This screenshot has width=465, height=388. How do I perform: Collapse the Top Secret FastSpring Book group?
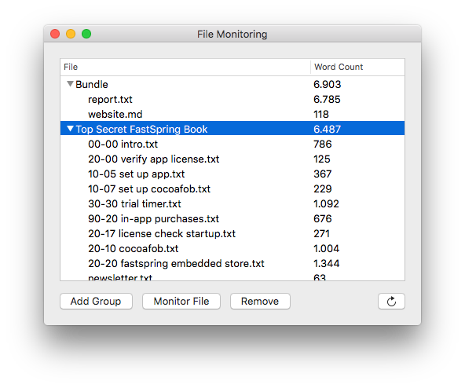click(x=70, y=129)
